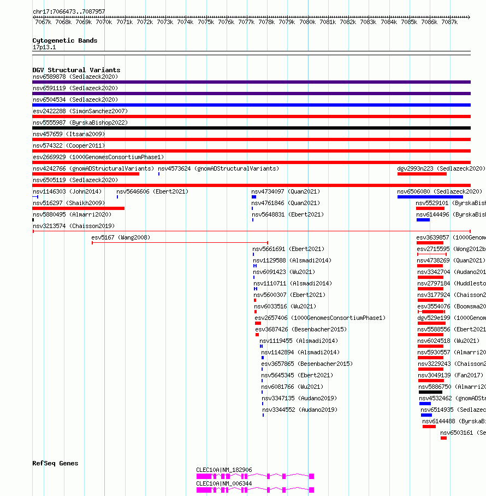Click nsv5930557 Almarri variant label
The width and height of the screenshot is (486, 496).
452,352
